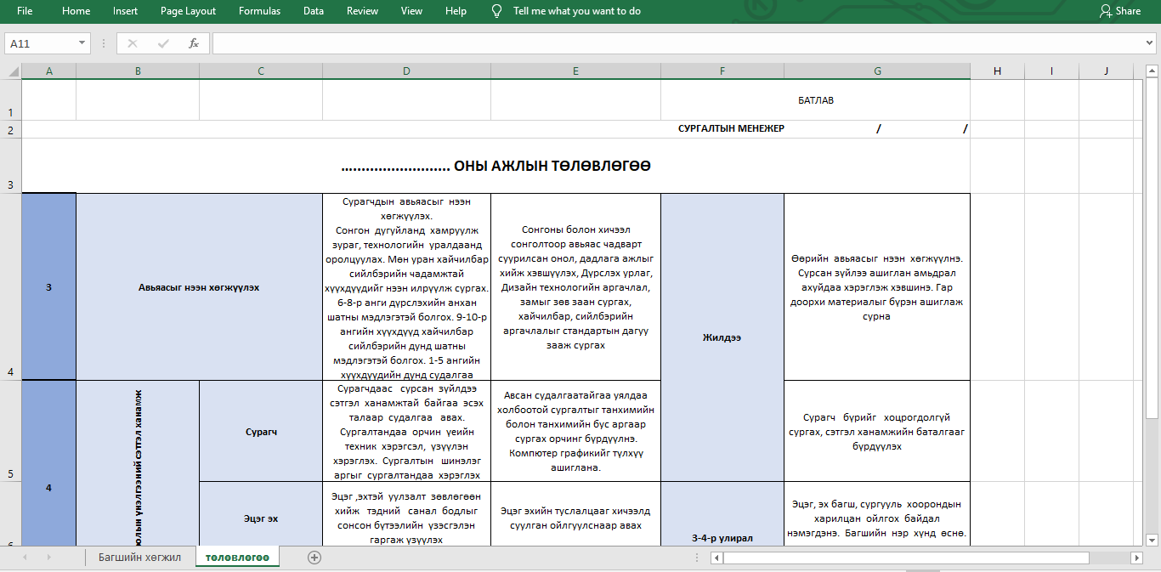
Task: Click the Enter checkmark icon in formula bar
Action: 162,43
